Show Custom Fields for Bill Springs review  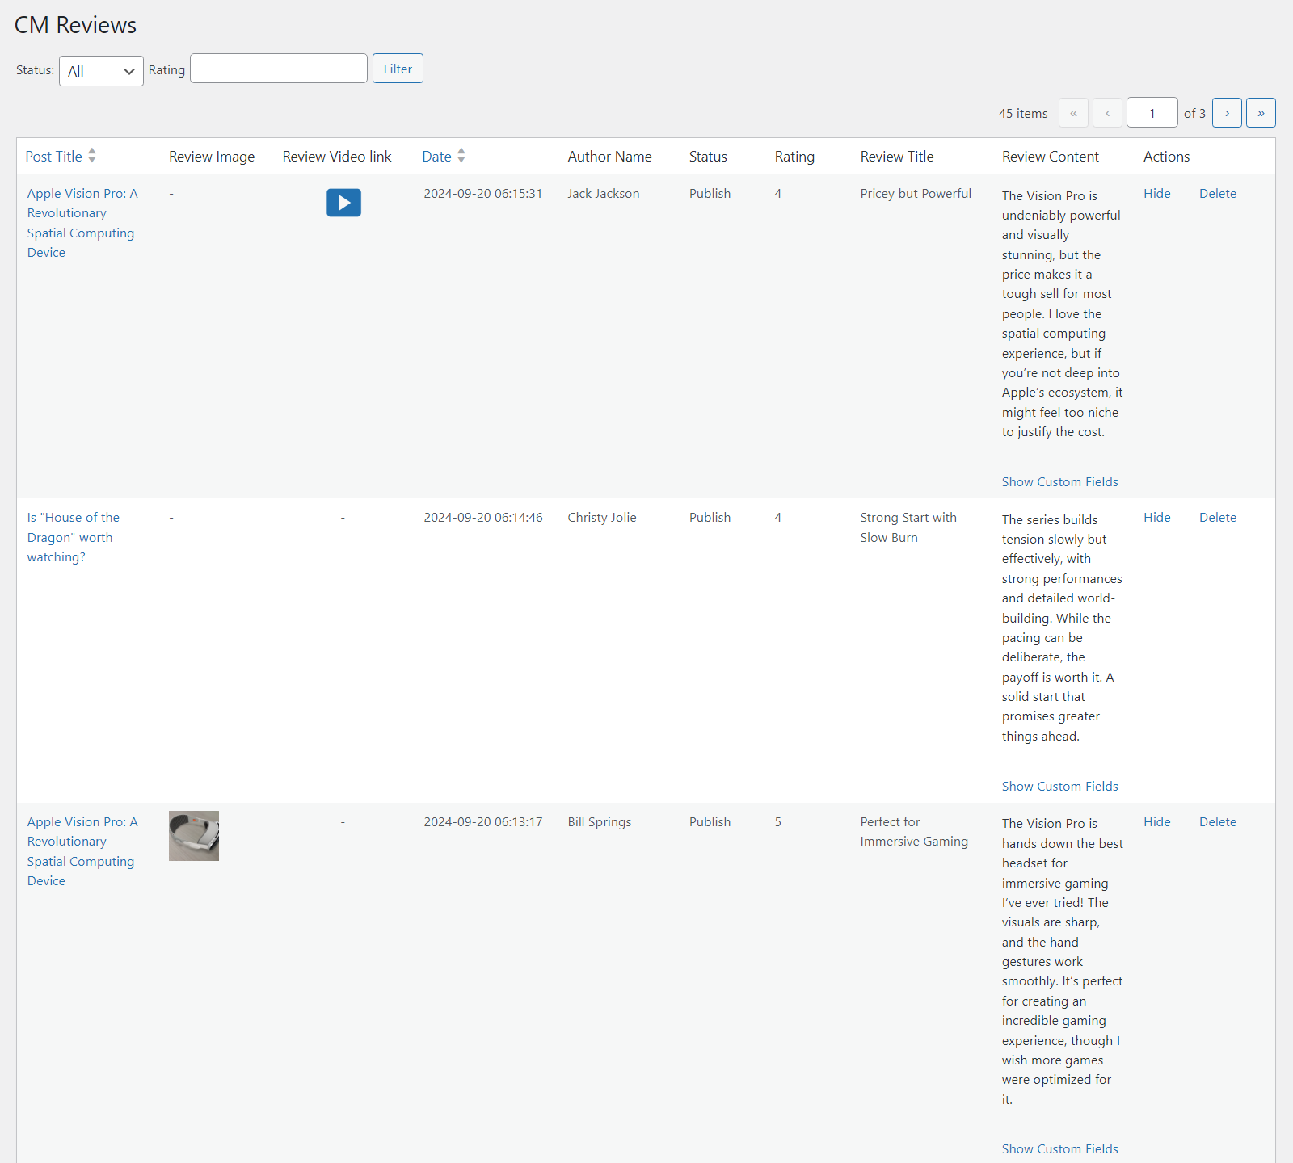pos(1060,1149)
